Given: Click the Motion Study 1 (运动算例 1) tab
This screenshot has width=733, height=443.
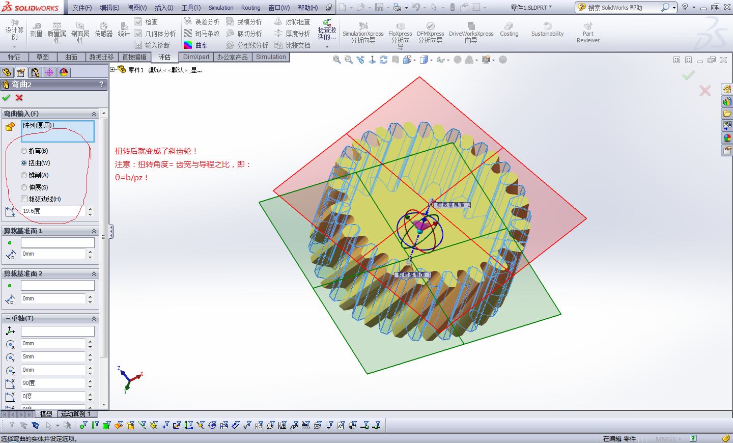Looking at the screenshot, I should [x=77, y=414].
